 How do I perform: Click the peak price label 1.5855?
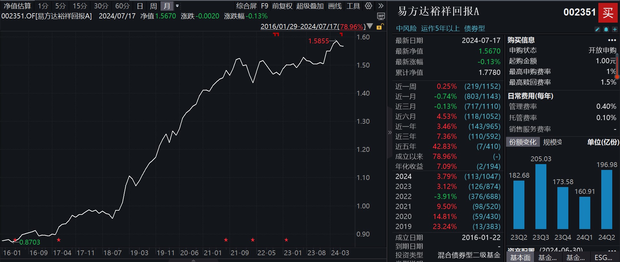(x=318, y=41)
